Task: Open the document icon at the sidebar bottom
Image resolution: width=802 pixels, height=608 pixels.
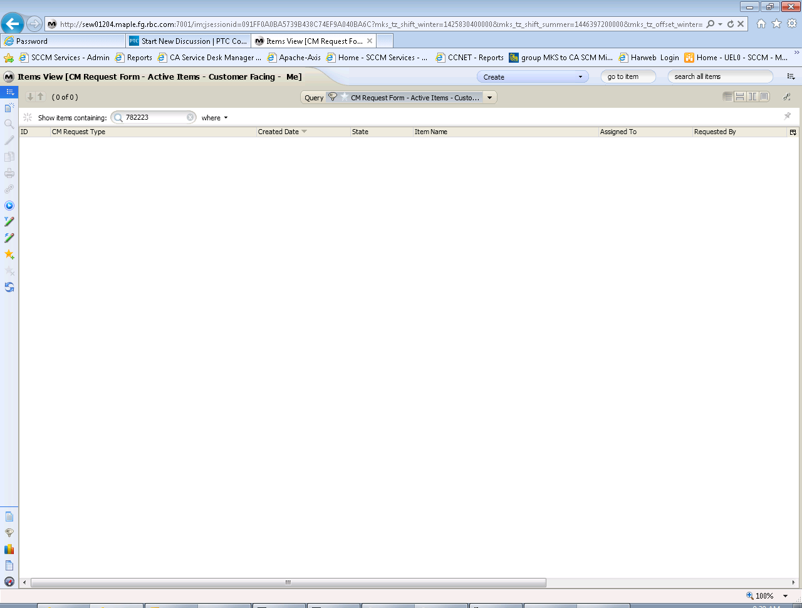Action: pos(9,516)
